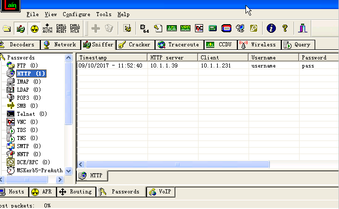Open the Tools menu
Viewport: 339px width, 209px height.
click(104, 15)
